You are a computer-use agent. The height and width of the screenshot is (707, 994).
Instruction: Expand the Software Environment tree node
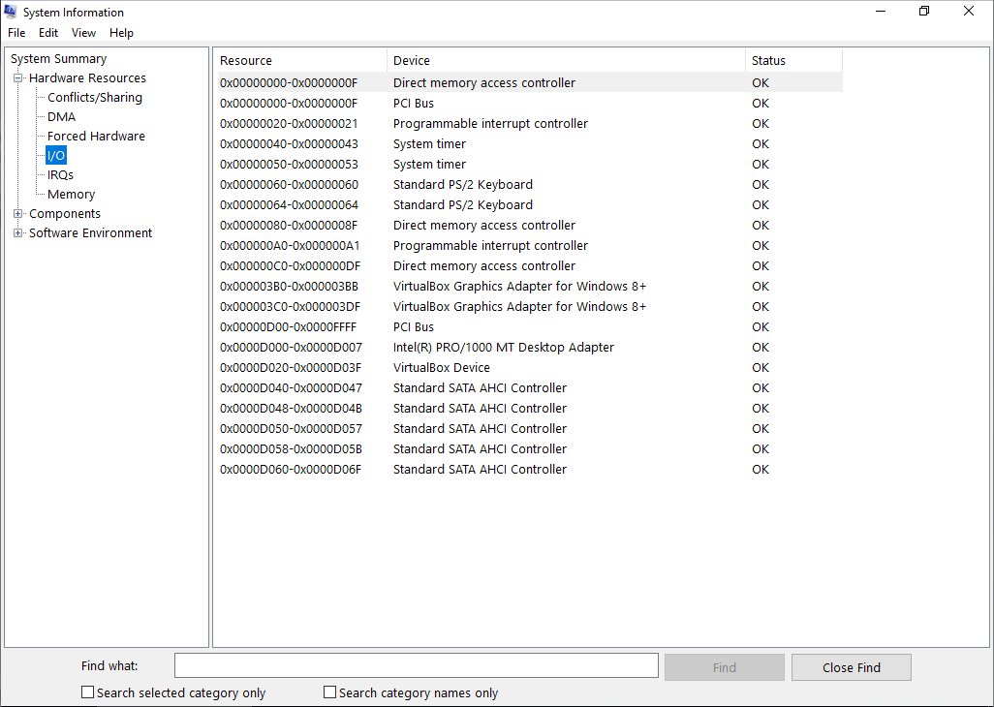[x=18, y=233]
